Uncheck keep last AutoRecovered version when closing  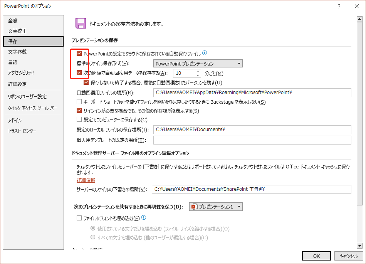[x=86, y=82]
